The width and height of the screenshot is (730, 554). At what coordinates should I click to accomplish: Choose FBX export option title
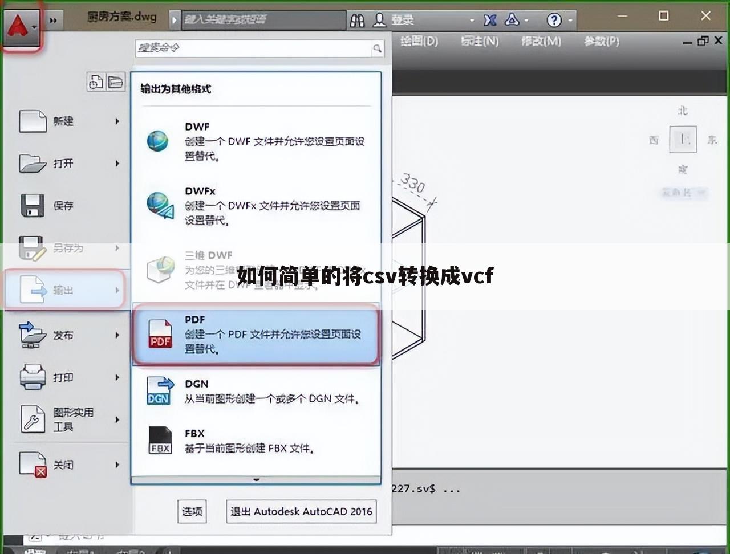194,433
